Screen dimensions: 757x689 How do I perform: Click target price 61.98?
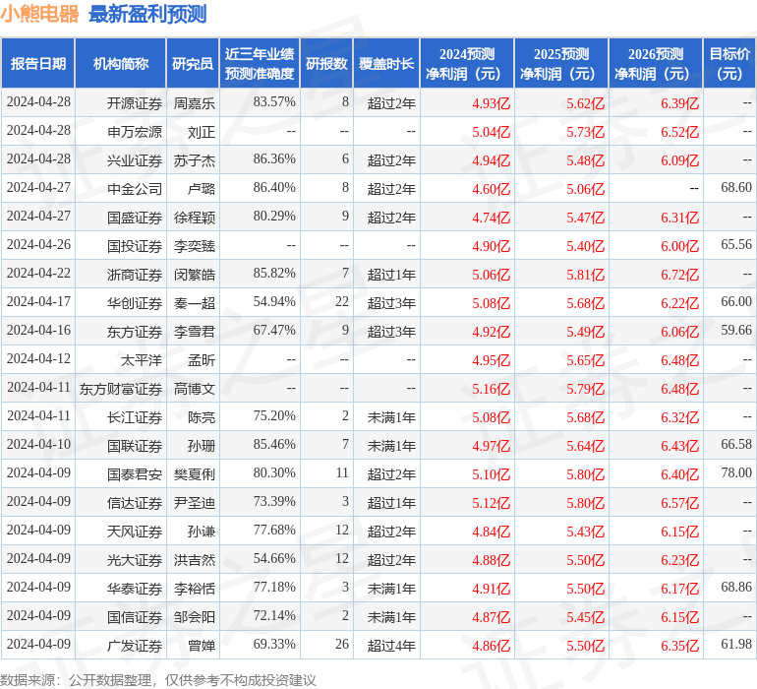coord(736,644)
